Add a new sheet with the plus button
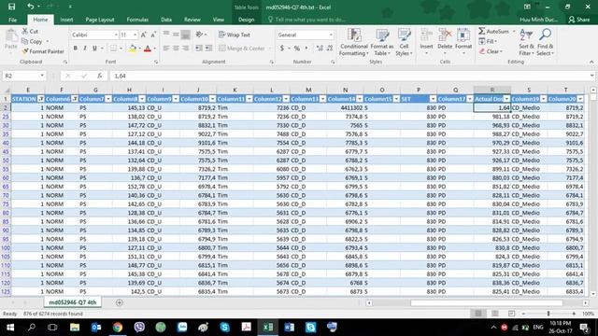This screenshot has width=598, height=336. [x=120, y=302]
